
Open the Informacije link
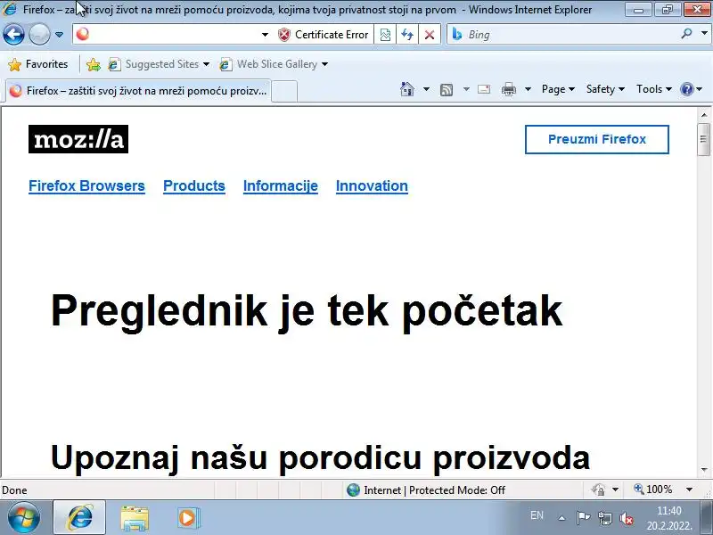point(281,185)
